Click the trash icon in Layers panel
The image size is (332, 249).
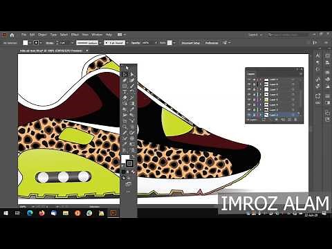point(295,120)
